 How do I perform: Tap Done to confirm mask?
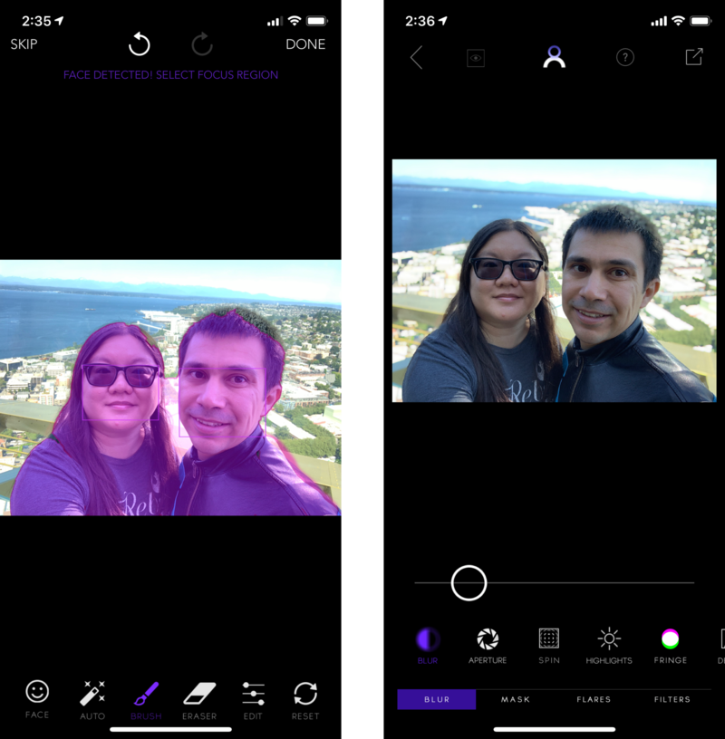tap(305, 44)
